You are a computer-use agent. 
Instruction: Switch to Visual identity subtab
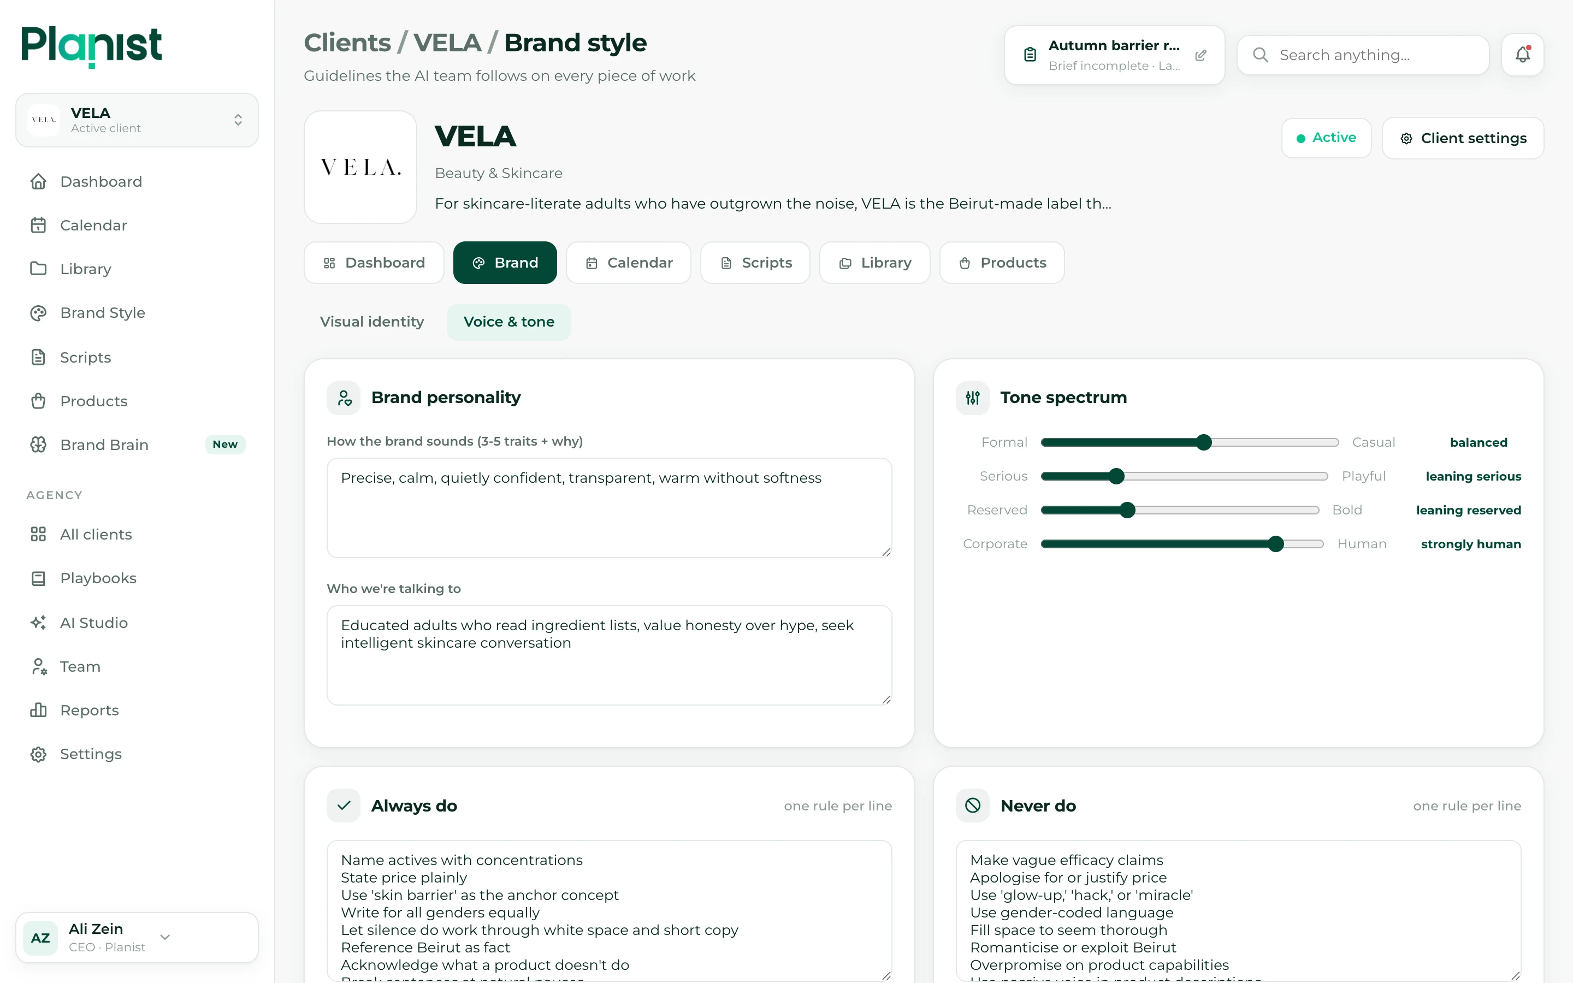point(372,322)
